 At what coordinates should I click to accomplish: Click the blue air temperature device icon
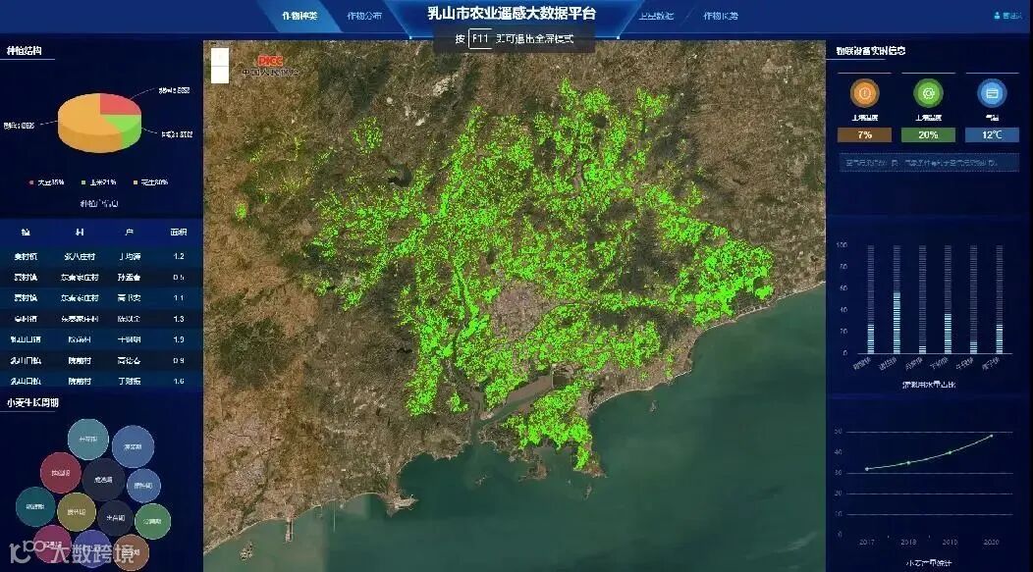coord(992,93)
